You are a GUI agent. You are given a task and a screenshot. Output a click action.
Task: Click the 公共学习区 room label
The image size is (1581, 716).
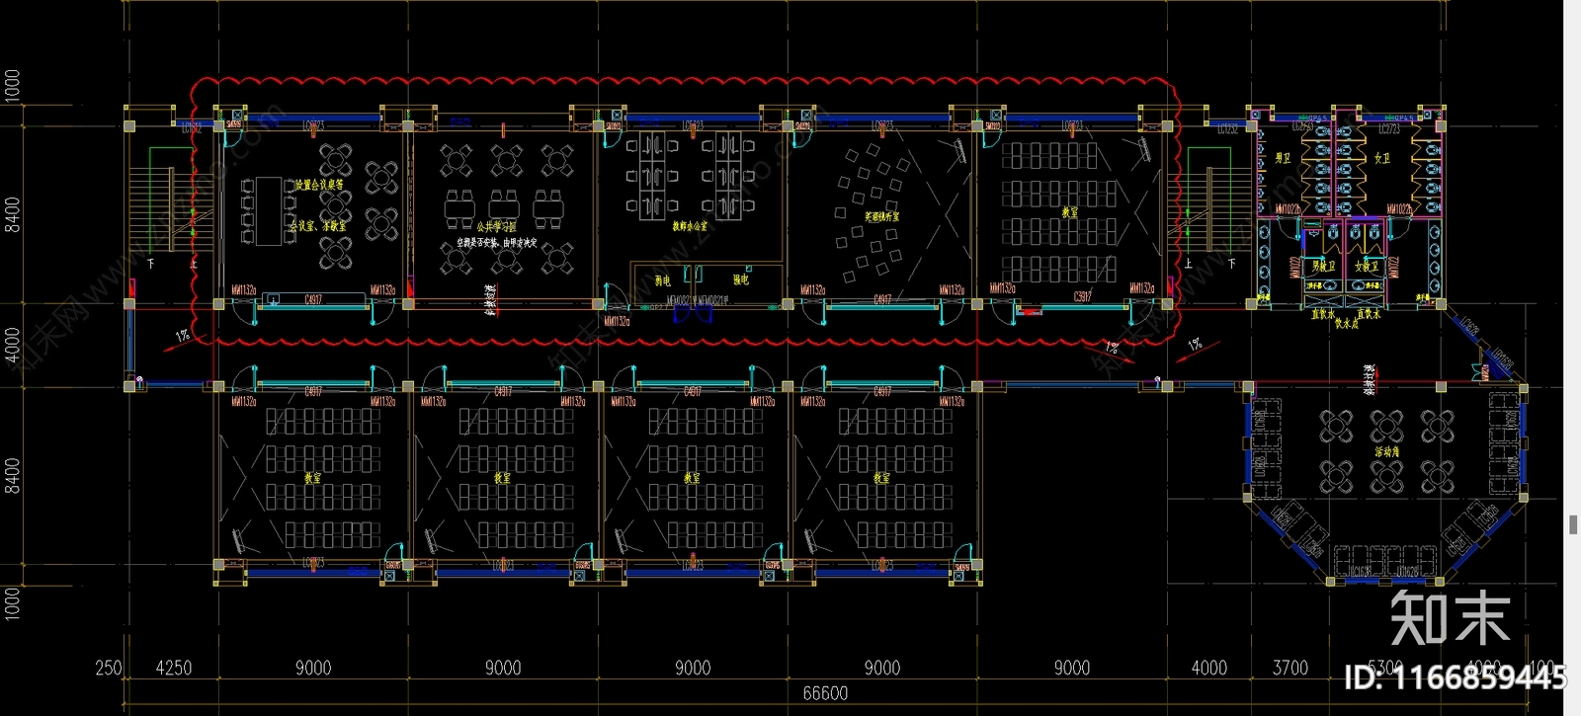[x=496, y=226]
